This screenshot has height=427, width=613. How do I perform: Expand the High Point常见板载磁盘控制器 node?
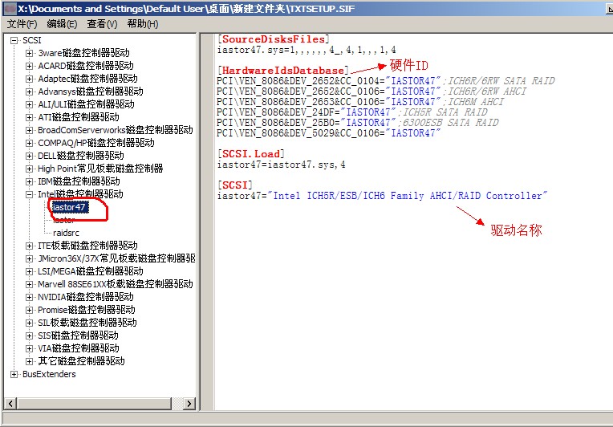pos(30,169)
